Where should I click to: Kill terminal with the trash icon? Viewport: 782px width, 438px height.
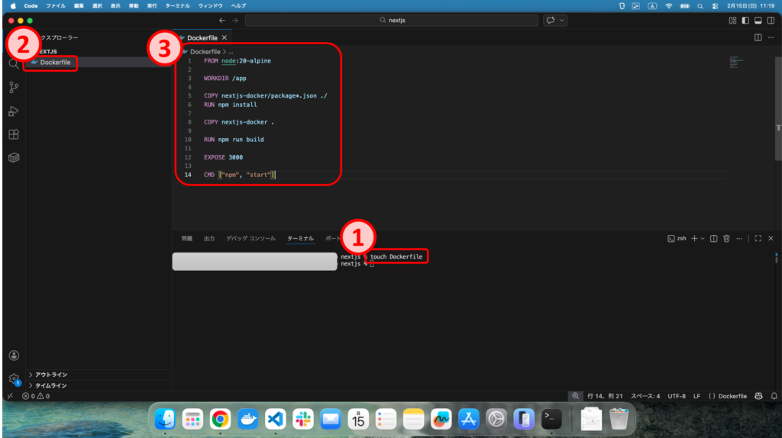click(x=726, y=239)
